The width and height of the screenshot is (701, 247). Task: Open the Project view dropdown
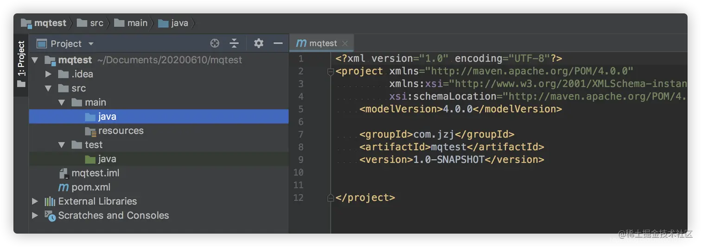point(91,44)
